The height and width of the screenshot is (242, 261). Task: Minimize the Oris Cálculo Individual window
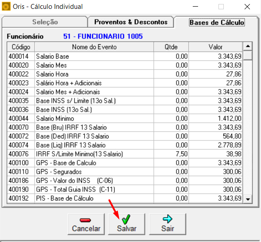[x=195, y=7]
